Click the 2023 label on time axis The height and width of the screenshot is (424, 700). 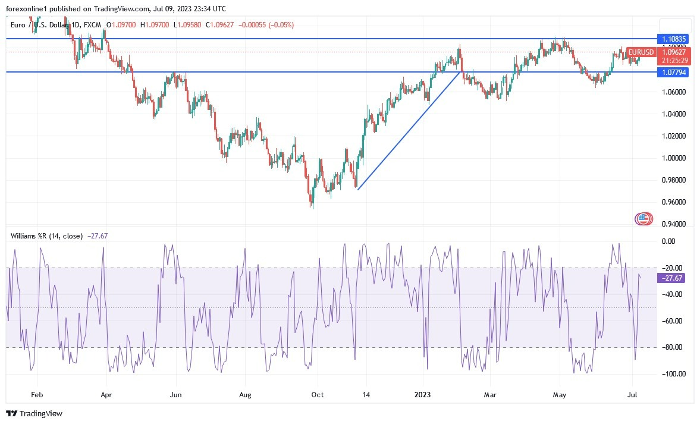pyautogui.click(x=423, y=394)
